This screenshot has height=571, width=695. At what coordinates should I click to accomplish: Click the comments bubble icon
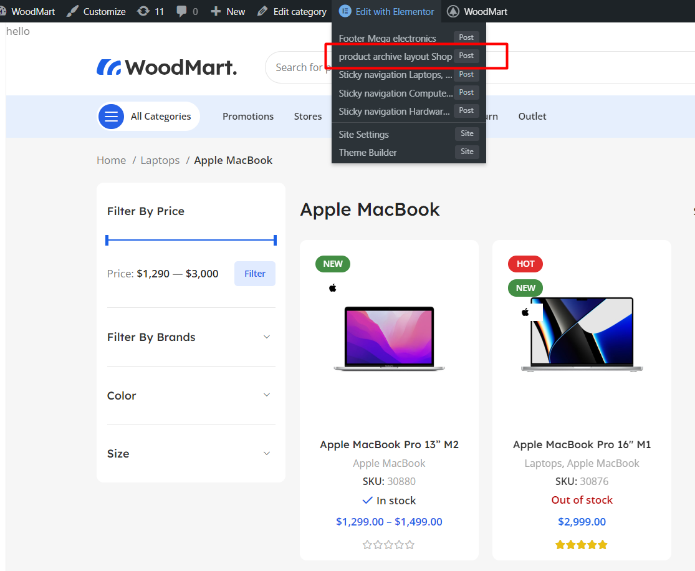(x=181, y=11)
